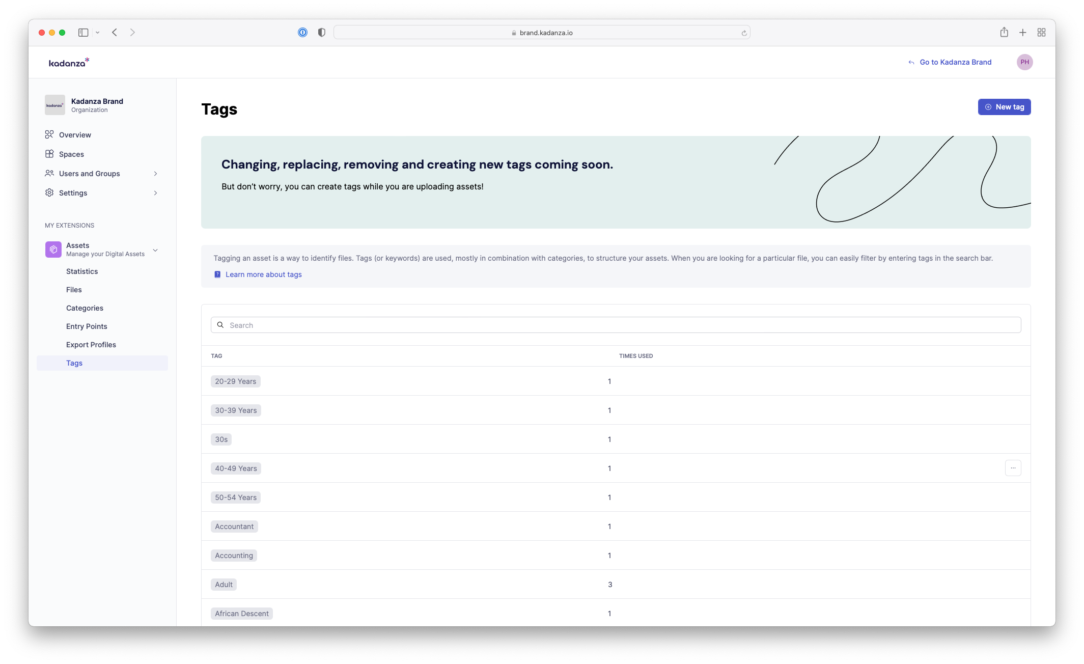Click Go to Kadanza Brand link
Screen dimensions: 1084x664
click(955, 62)
